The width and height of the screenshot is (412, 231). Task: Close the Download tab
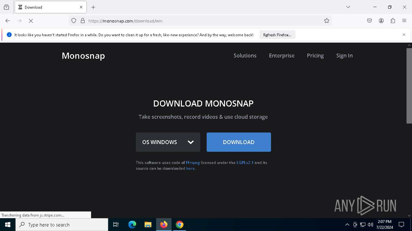tap(81, 7)
